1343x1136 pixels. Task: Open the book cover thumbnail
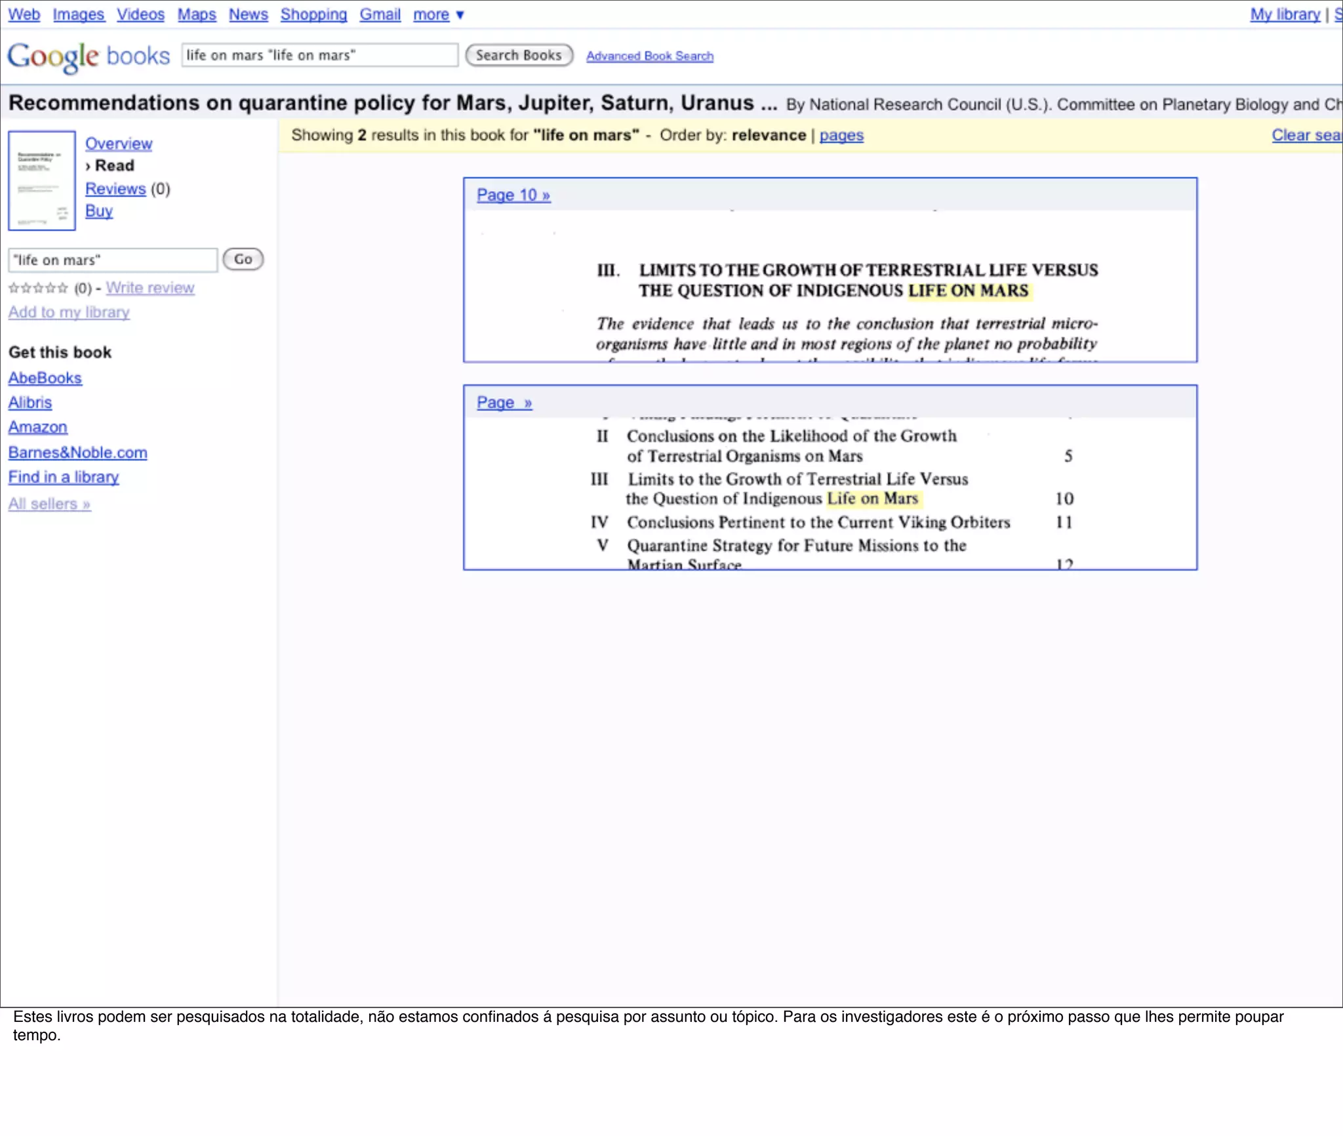tap(42, 180)
